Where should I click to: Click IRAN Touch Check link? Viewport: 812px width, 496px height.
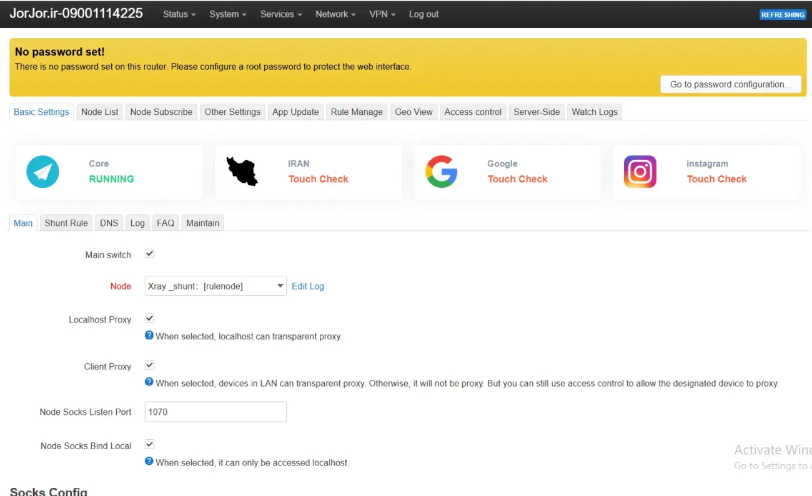[x=319, y=179]
